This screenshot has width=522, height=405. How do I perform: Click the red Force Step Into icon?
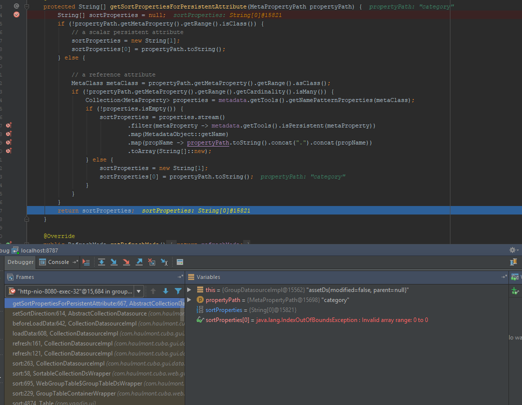pos(127,262)
